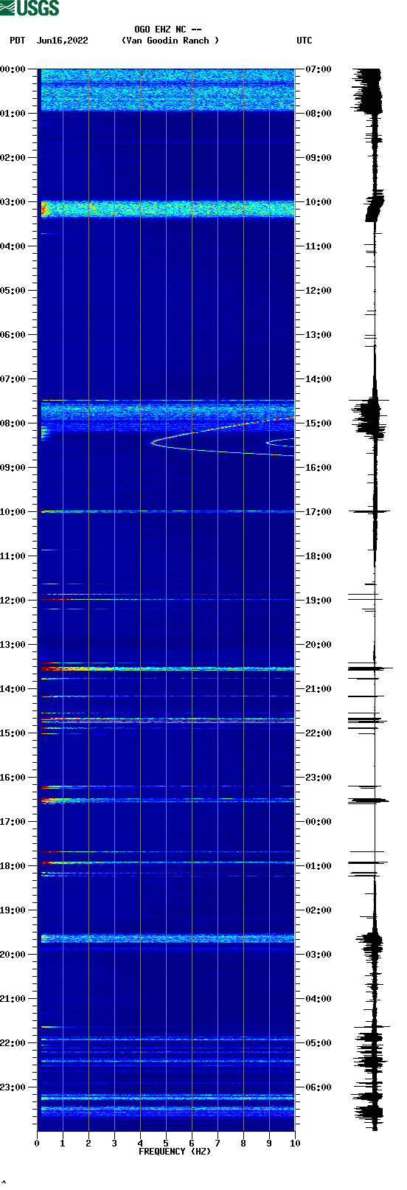This screenshot has height=1190, width=407.
Task: Click the 2 Hz frequency tick label
Action: 88,1144
